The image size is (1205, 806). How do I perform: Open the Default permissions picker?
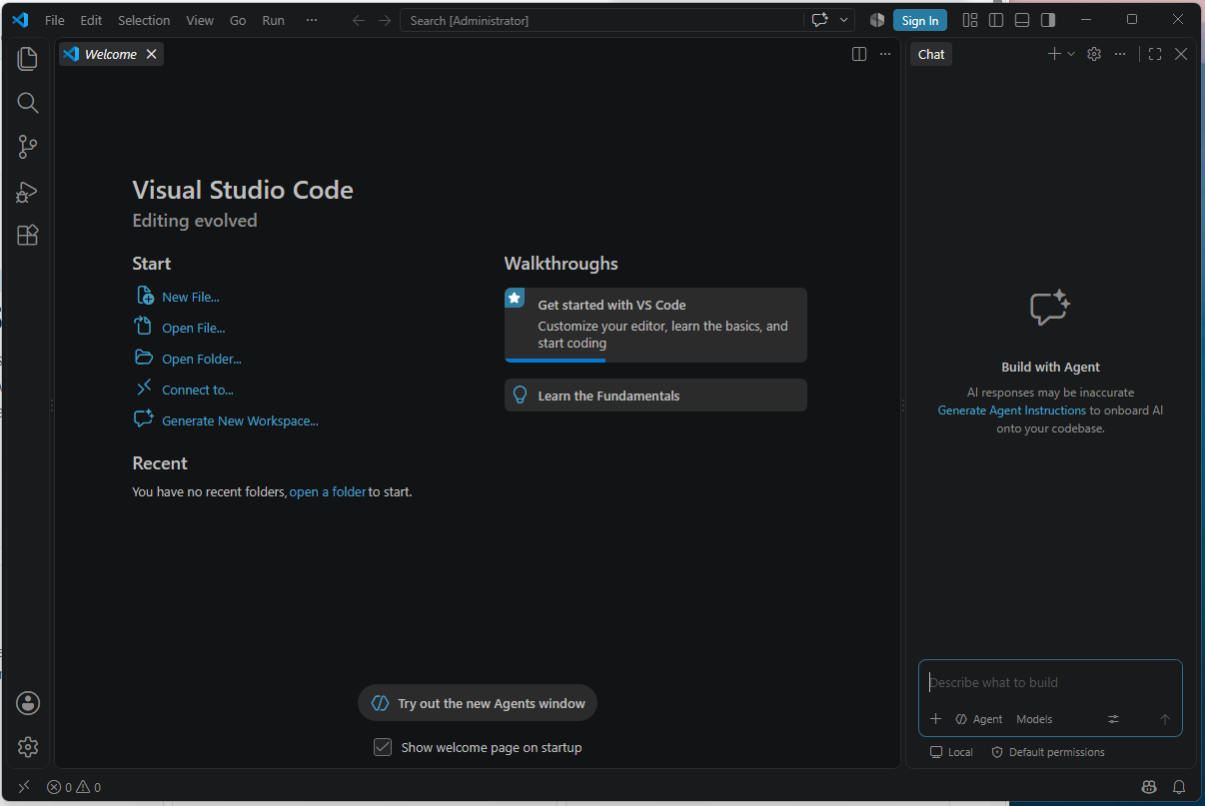tap(1048, 752)
